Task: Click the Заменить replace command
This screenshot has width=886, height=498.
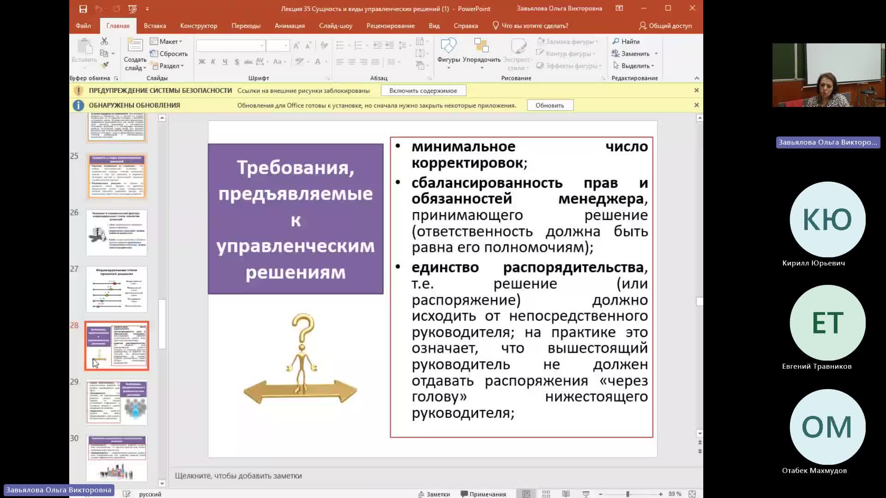Action: 630,53
